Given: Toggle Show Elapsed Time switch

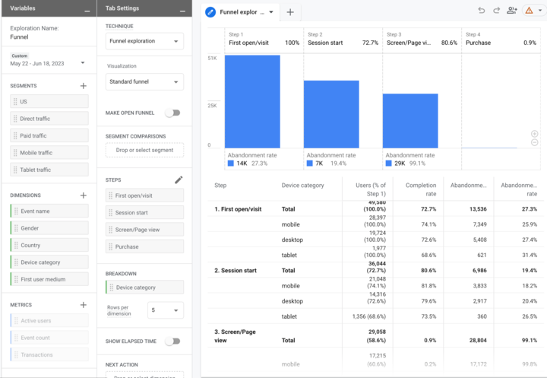Looking at the screenshot, I should (x=173, y=341).
